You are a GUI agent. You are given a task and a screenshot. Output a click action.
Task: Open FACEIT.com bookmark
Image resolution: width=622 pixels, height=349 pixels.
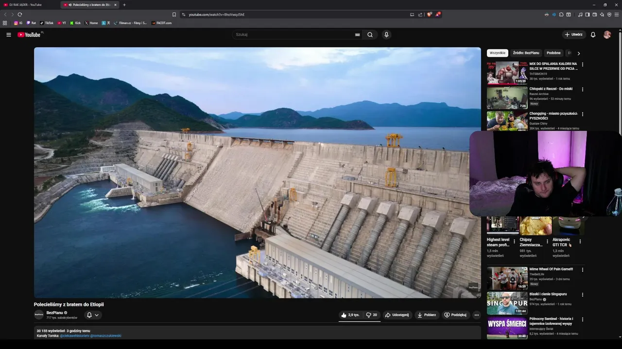[161, 23]
